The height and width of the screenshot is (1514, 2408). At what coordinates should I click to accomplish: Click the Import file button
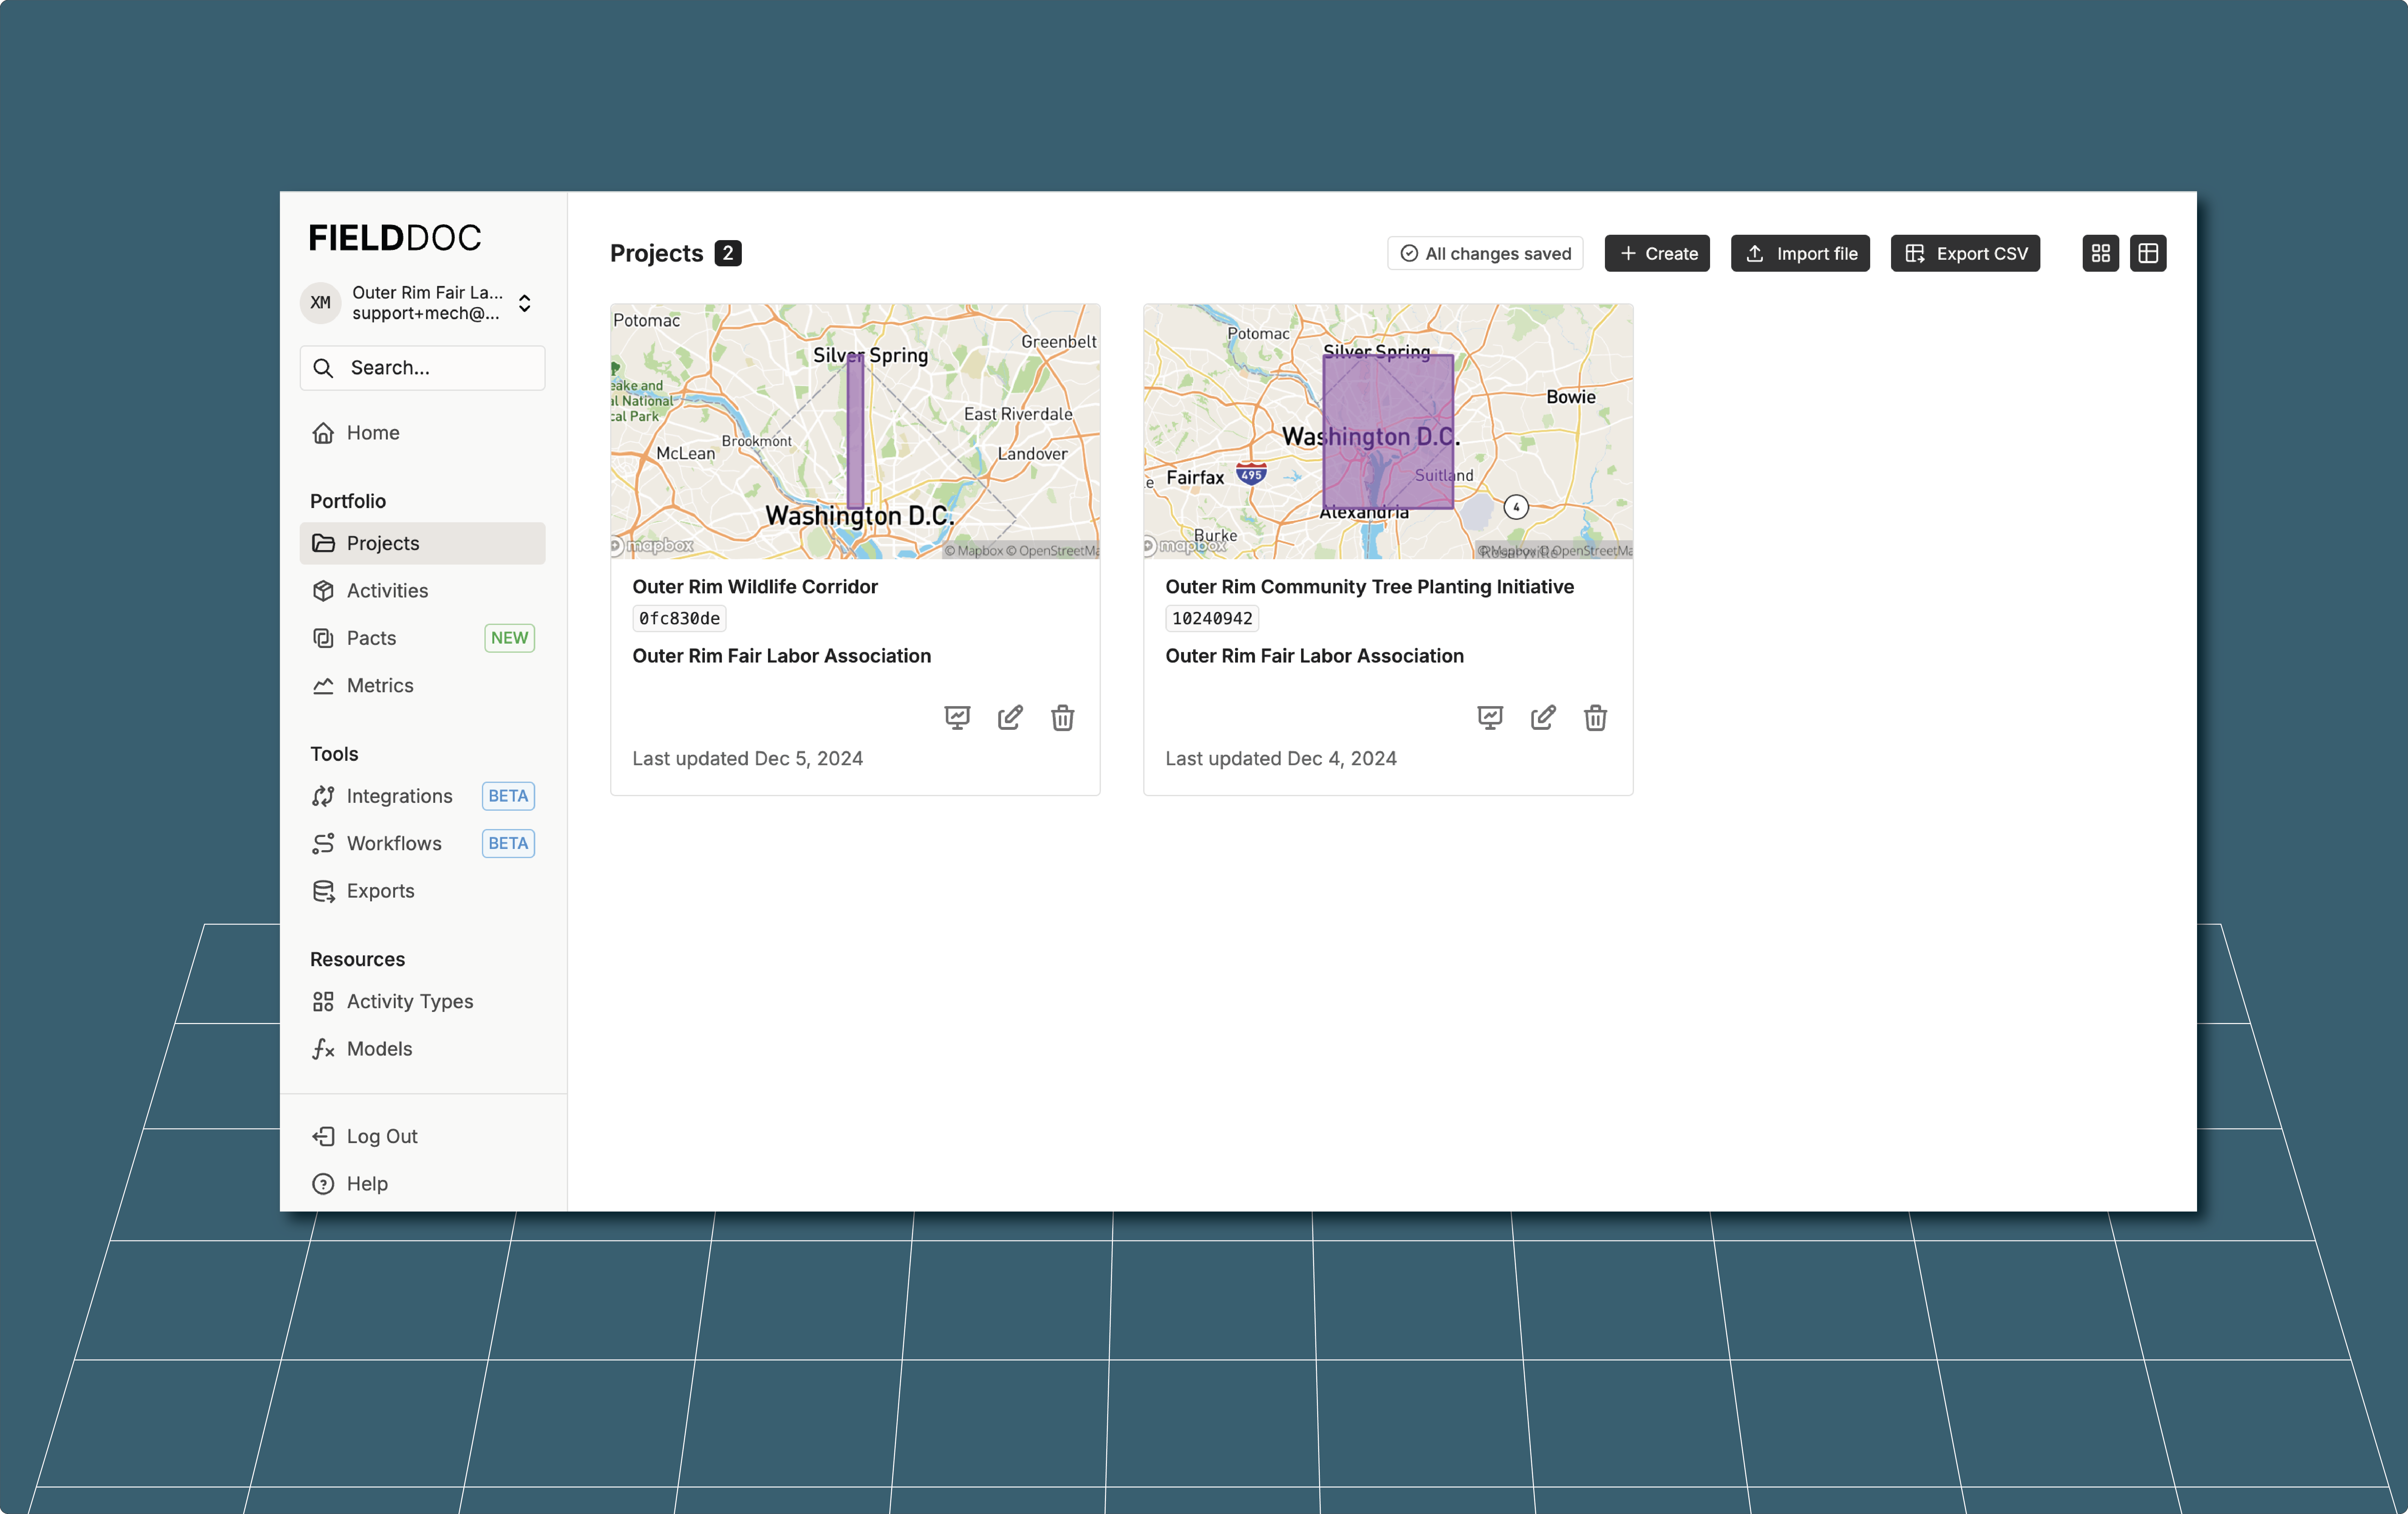click(1800, 253)
